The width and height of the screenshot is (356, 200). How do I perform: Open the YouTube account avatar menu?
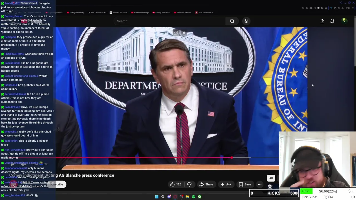[x=344, y=21]
